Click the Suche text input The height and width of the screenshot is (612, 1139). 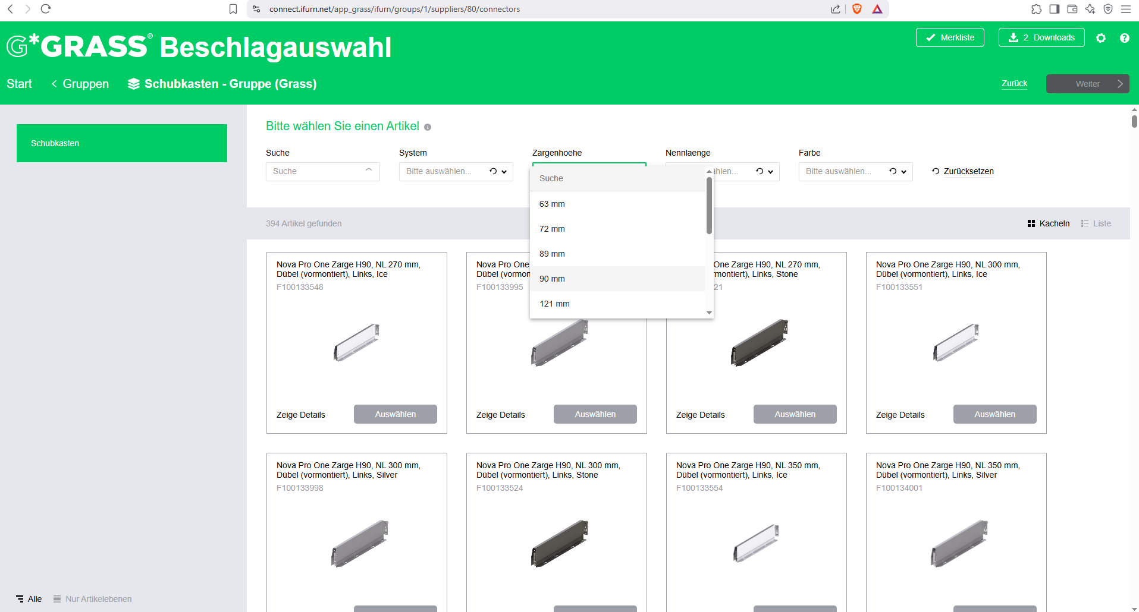coord(322,171)
